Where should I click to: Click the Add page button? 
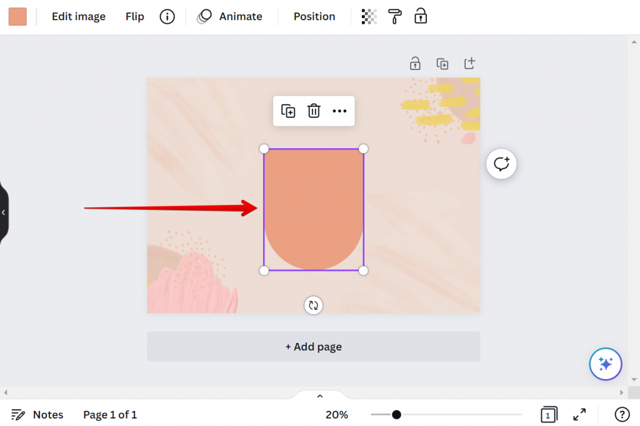pyautogui.click(x=313, y=346)
